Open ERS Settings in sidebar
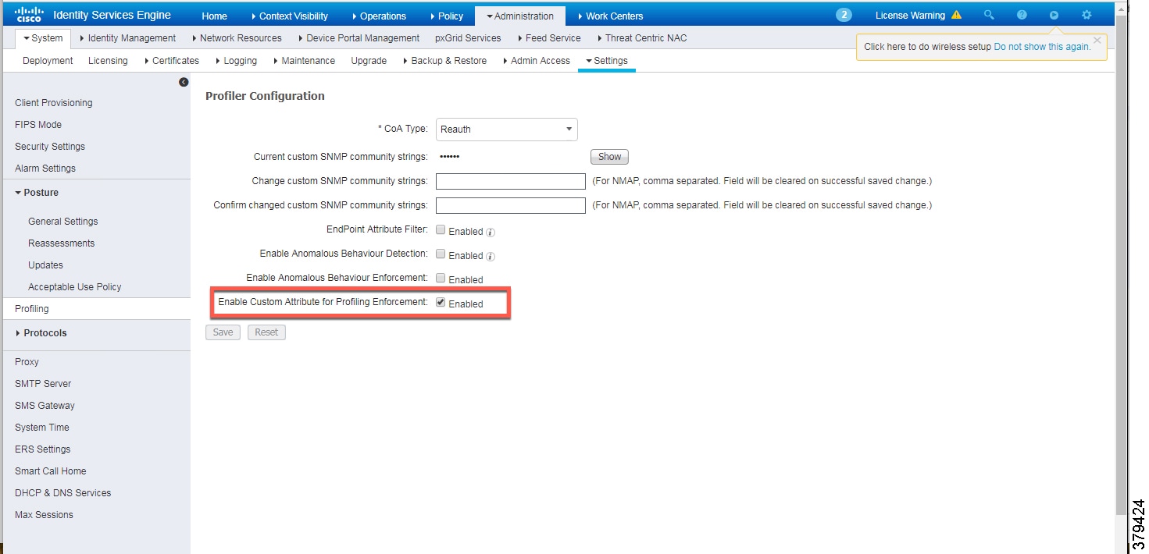1149x554 pixels. pyautogui.click(x=43, y=449)
